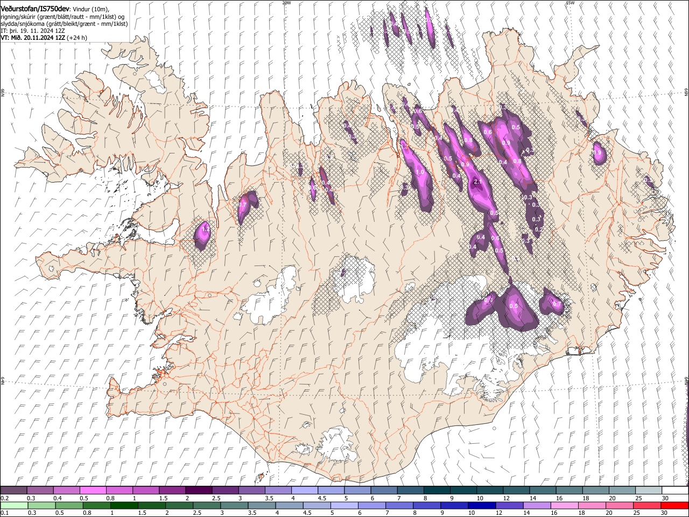Image resolution: width=689 pixels, height=517 pixels.
Task: Pick light lavender snow swatch between 4 and 4.5
Action: pos(304,490)
